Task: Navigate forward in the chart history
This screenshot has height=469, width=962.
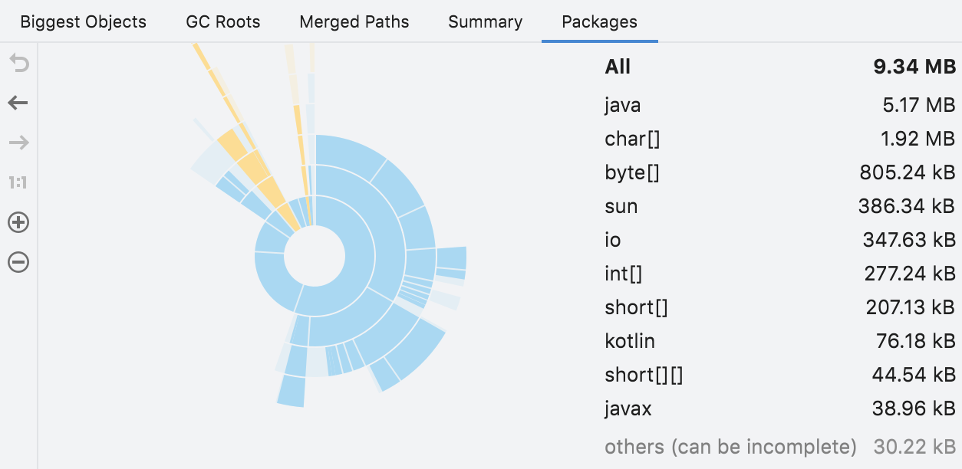Action: [18, 143]
